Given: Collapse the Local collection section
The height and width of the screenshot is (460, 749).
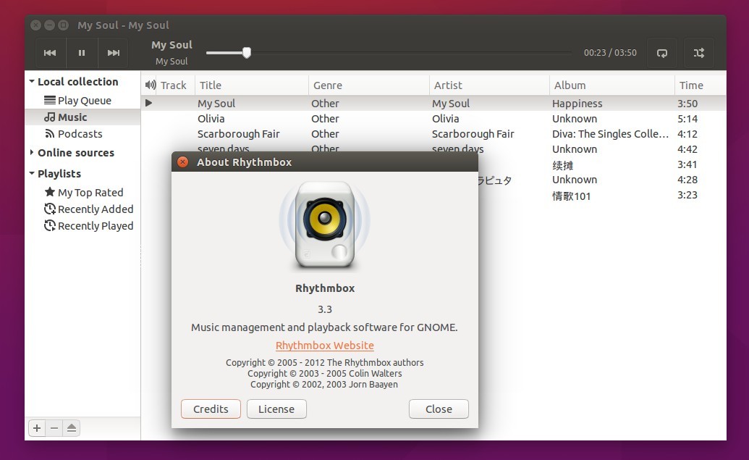Looking at the screenshot, I should (x=32, y=81).
